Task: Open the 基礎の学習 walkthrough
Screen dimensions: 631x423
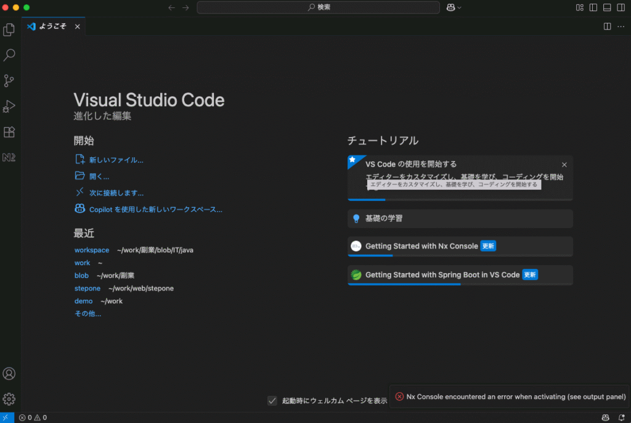Action: (x=460, y=219)
